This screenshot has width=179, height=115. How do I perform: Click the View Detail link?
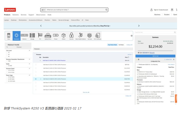click(x=171, y=64)
